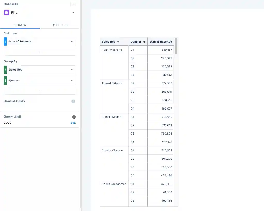Click the Query Limit info icon

pyautogui.click(x=74, y=117)
